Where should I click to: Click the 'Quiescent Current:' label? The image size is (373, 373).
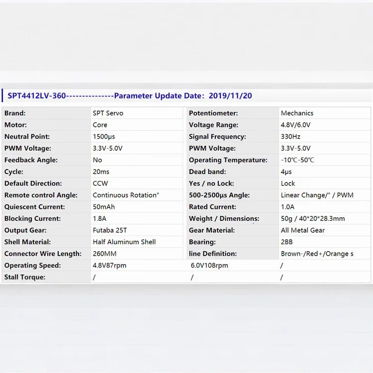[34, 206]
